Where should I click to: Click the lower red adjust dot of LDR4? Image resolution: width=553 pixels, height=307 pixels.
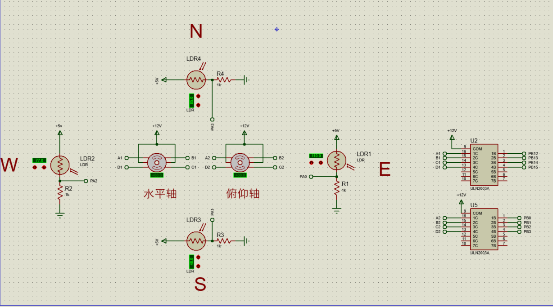[x=199, y=105]
